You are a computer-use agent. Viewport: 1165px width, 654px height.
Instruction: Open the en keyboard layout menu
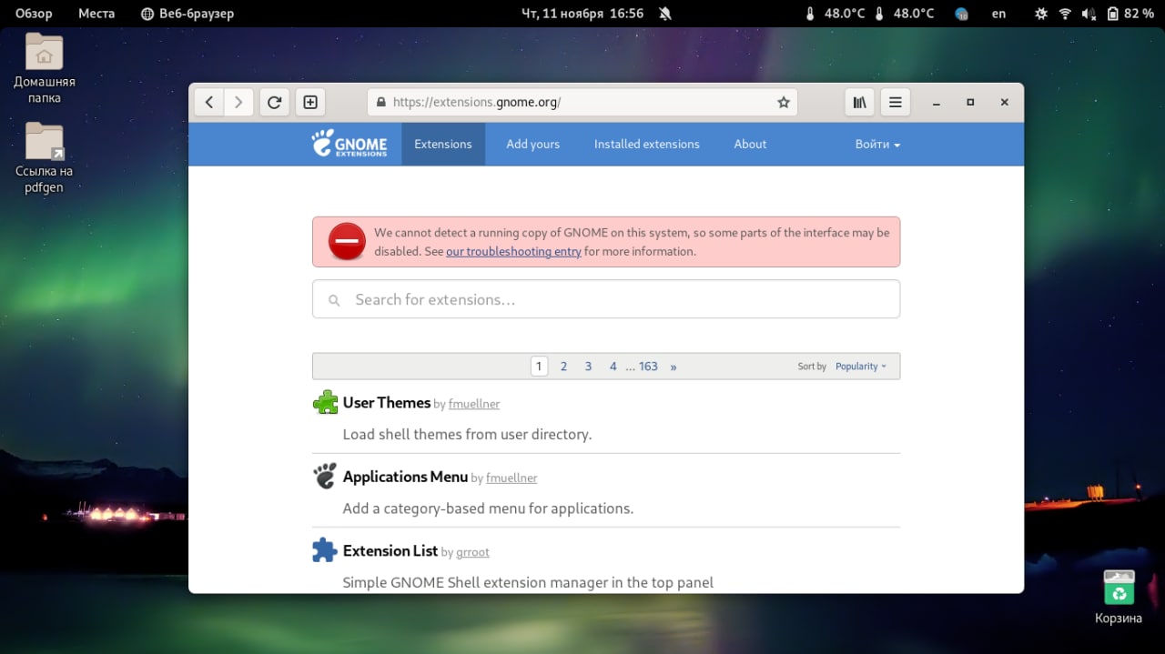pyautogui.click(x=998, y=14)
